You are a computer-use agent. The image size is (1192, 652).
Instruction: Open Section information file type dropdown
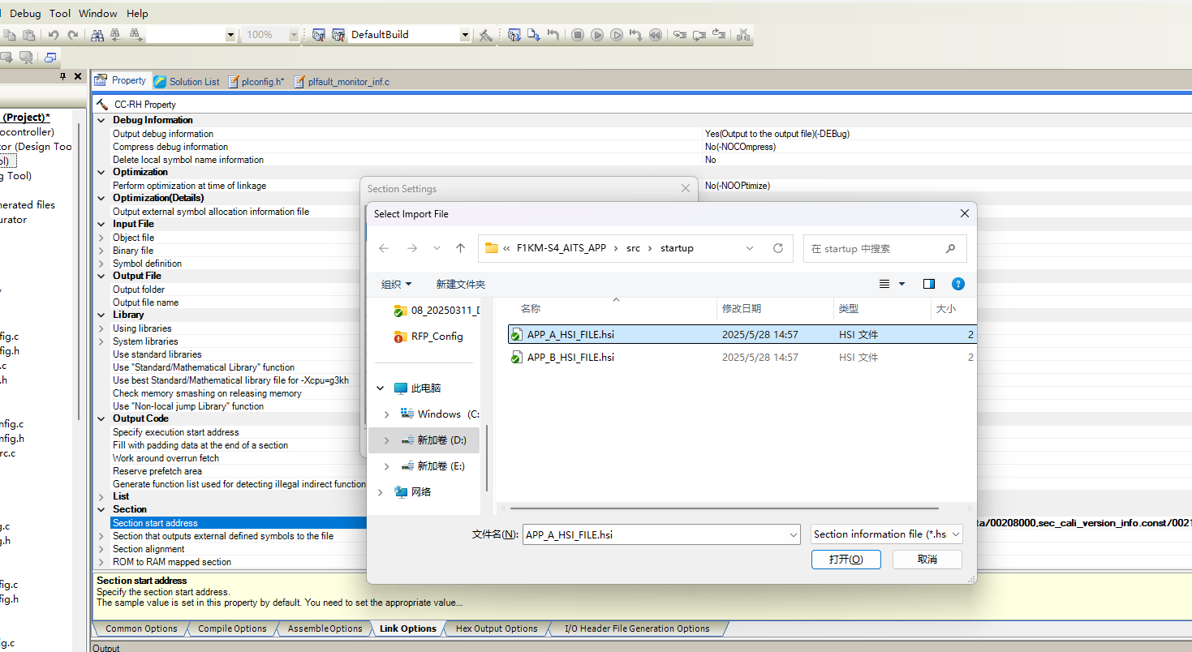tap(887, 534)
